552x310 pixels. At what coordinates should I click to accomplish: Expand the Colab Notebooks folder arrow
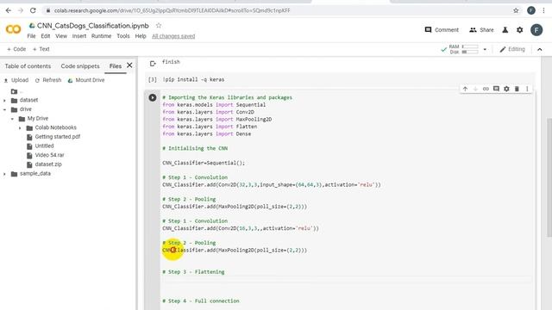pos(20,128)
